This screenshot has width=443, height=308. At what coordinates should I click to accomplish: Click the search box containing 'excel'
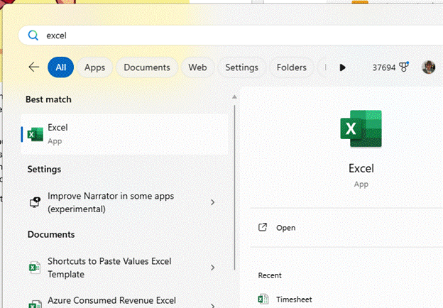click(x=231, y=35)
